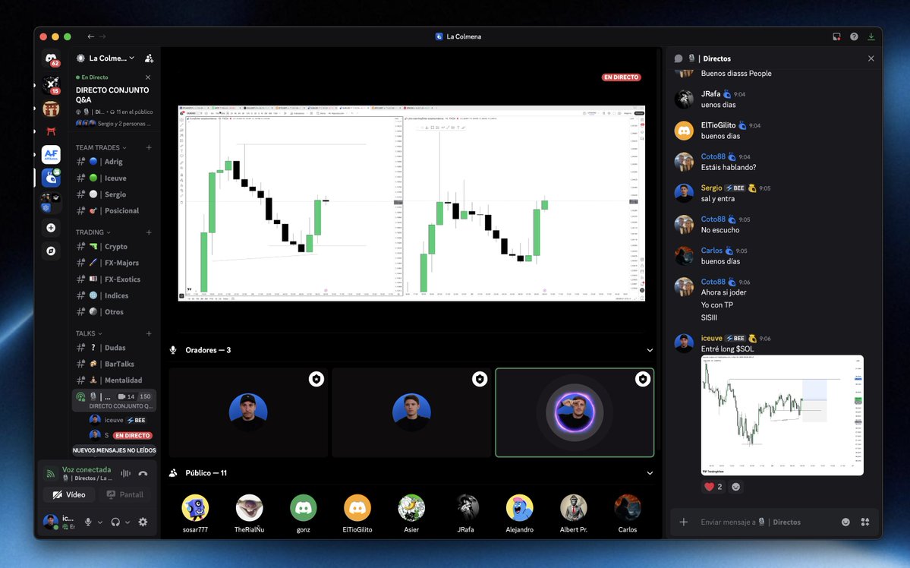Open the La Colmena server menu dropdown
910x568 pixels.
113,58
